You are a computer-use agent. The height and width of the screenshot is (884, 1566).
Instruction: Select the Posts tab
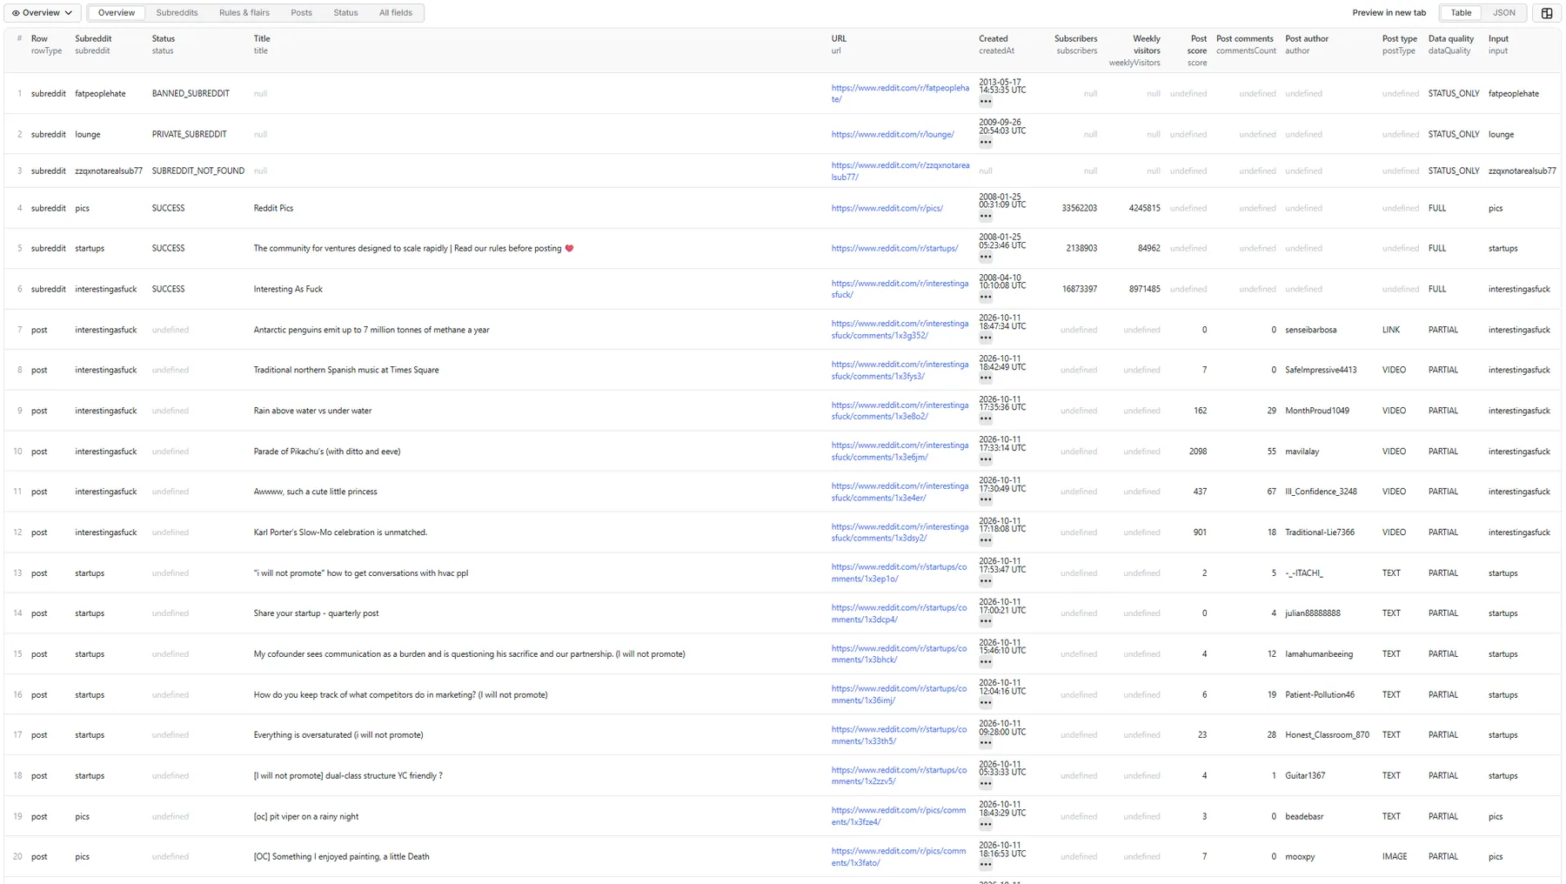(x=301, y=13)
